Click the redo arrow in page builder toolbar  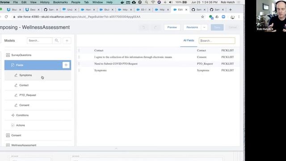155,27
